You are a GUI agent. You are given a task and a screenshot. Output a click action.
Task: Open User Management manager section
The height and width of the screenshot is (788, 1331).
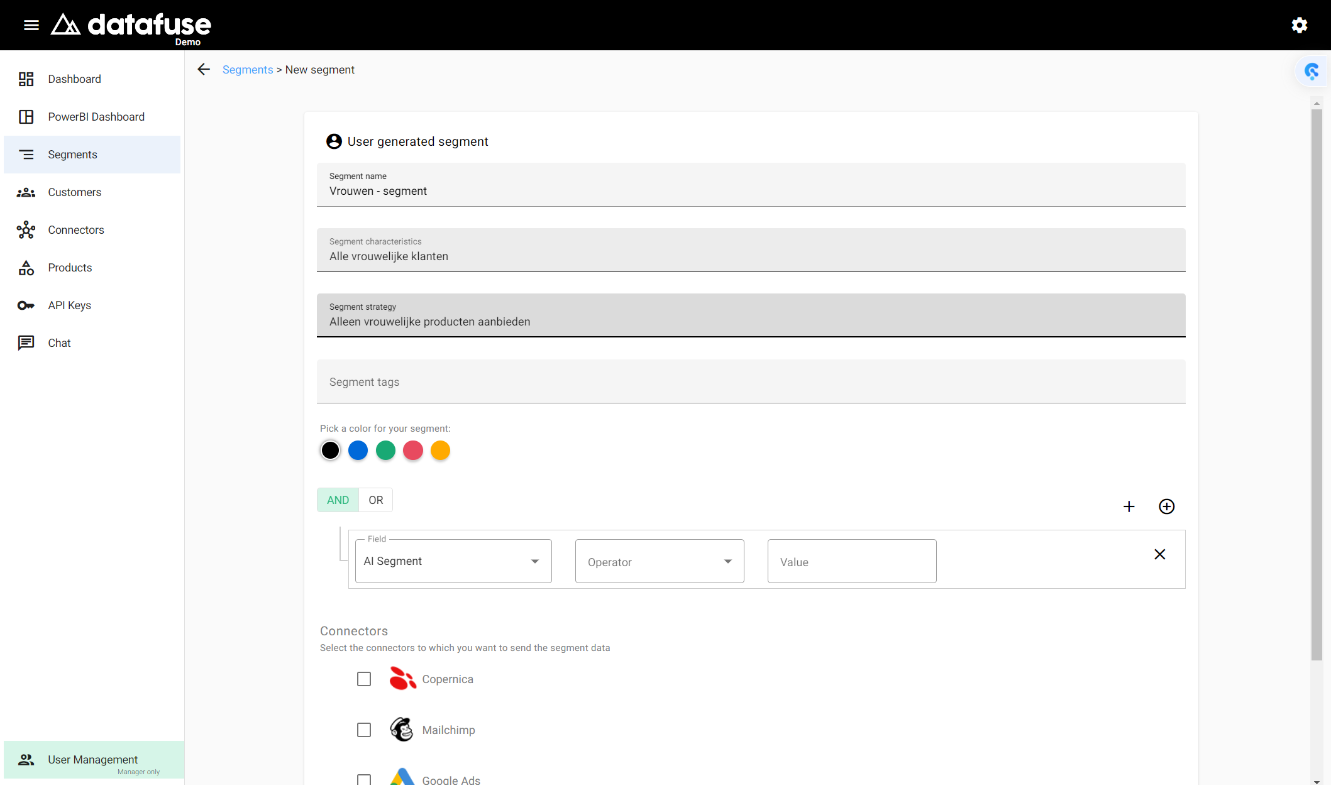[94, 760]
